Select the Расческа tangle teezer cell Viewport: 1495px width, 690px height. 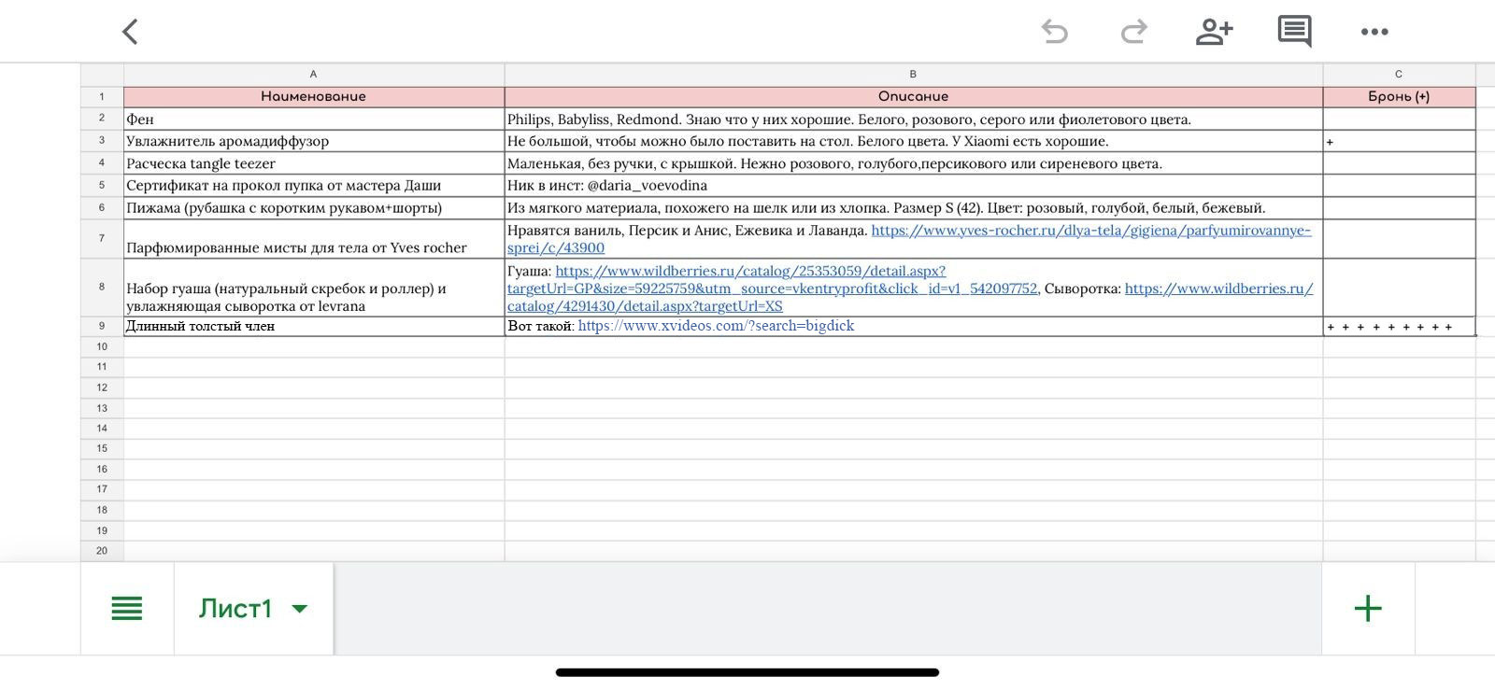coord(314,163)
